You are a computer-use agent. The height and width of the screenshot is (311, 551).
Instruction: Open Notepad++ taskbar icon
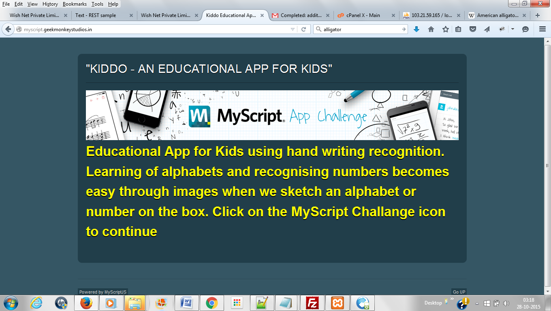(262, 303)
